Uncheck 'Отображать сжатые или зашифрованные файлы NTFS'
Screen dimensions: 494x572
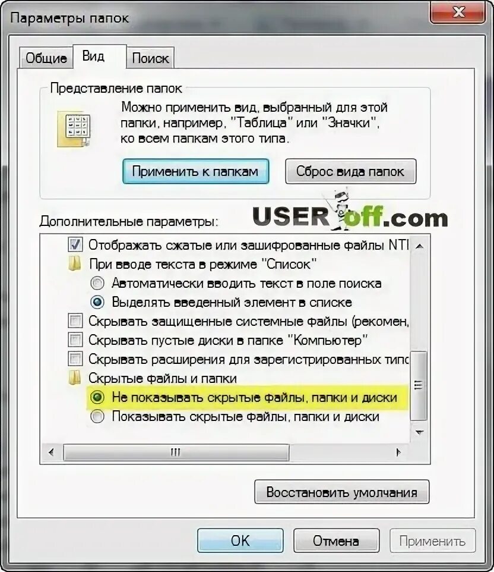(75, 244)
